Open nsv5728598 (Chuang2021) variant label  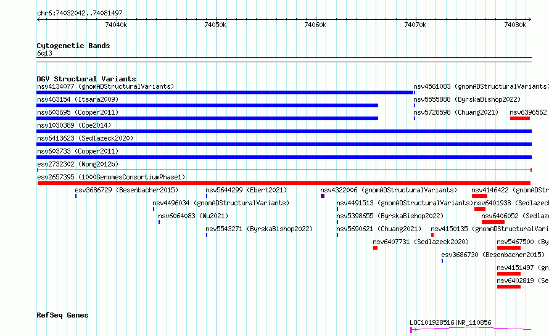pyautogui.click(x=456, y=112)
